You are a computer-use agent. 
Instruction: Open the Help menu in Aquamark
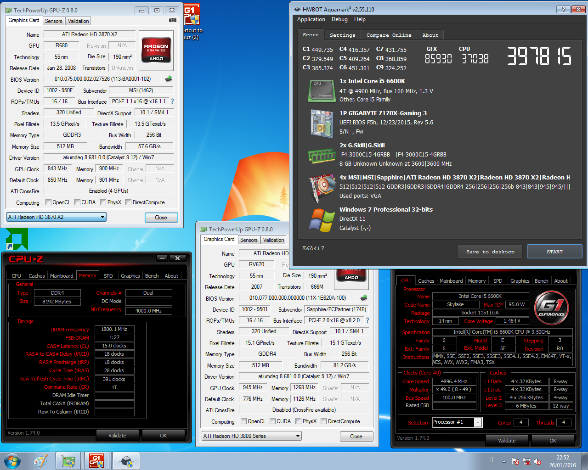pos(360,19)
